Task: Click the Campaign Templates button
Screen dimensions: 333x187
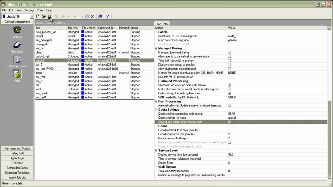Action: point(17,173)
